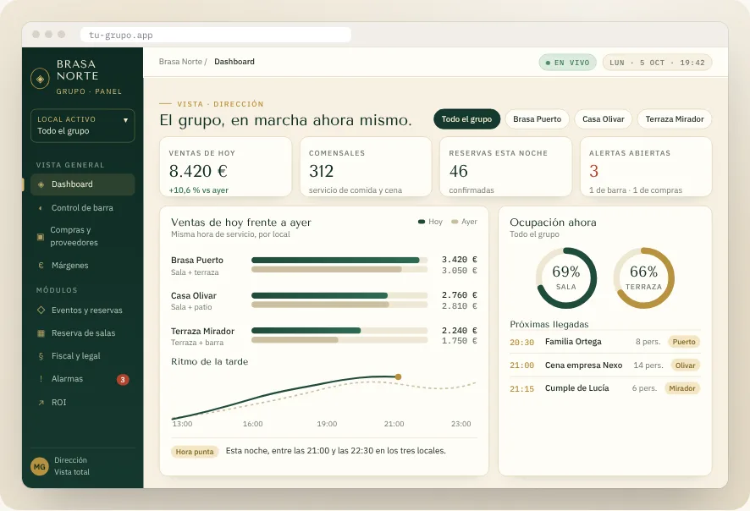This screenshot has height=511, width=750.
Task: Open Compras y proveedores section
Action: tap(83, 237)
